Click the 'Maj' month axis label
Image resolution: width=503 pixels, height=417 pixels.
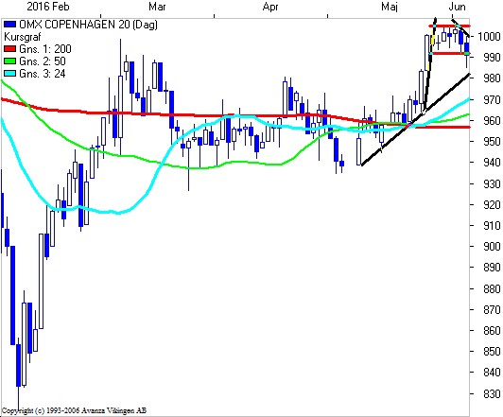(390, 7)
